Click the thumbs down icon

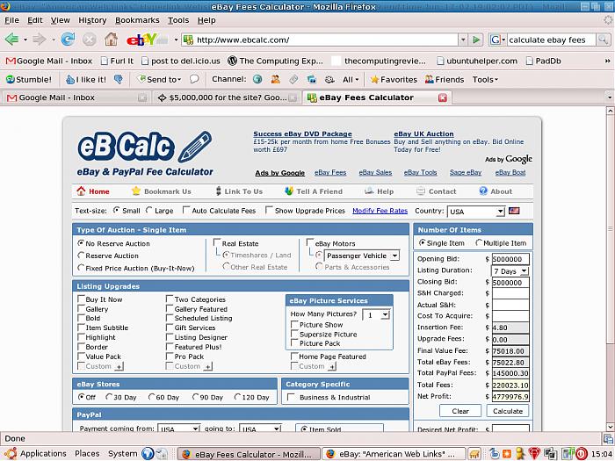click(118, 80)
